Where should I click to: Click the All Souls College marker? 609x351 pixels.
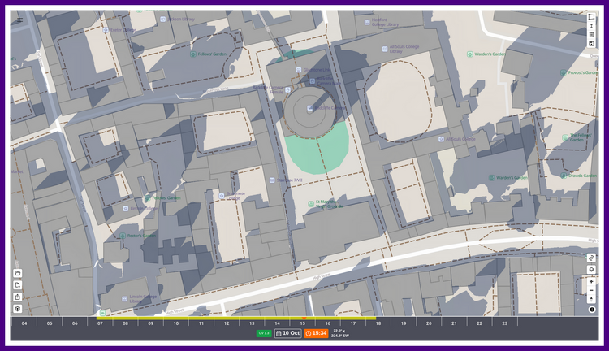click(x=441, y=139)
